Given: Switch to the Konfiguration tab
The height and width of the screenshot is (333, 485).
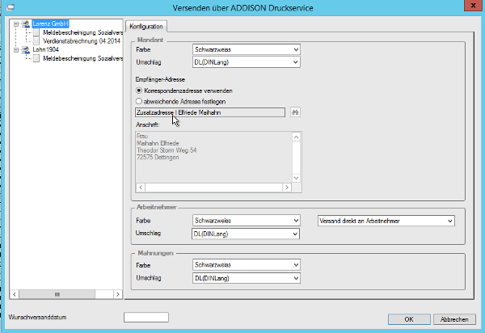Looking at the screenshot, I should pyautogui.click(x=146, y=27).
